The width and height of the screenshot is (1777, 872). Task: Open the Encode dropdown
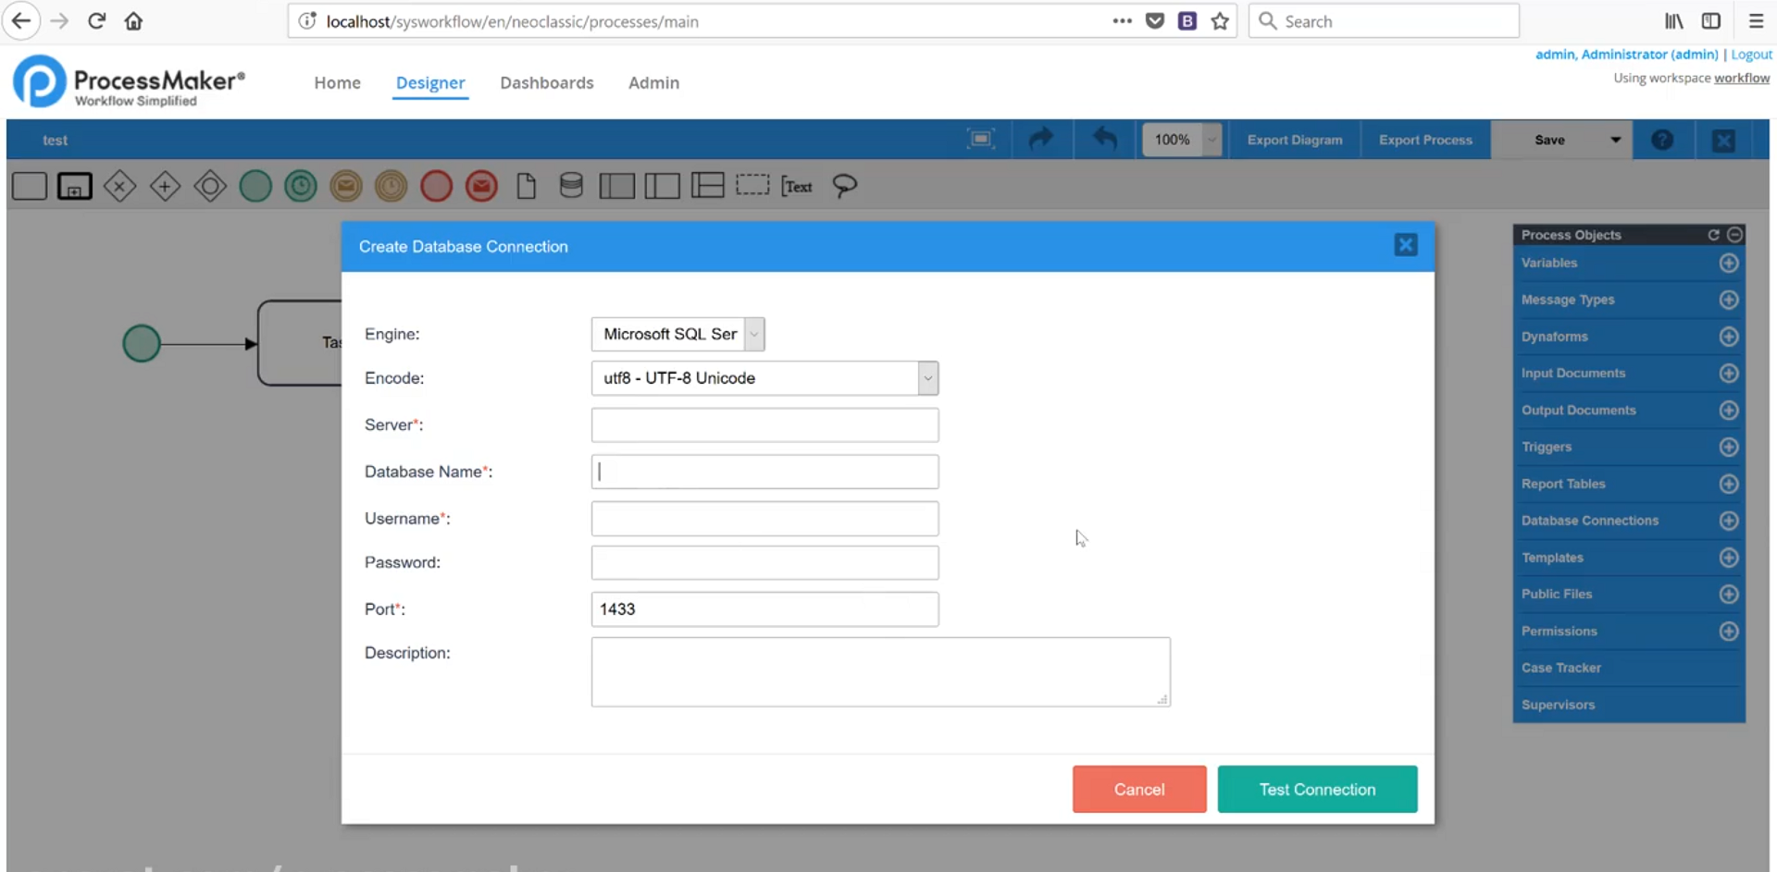[764, 378]
